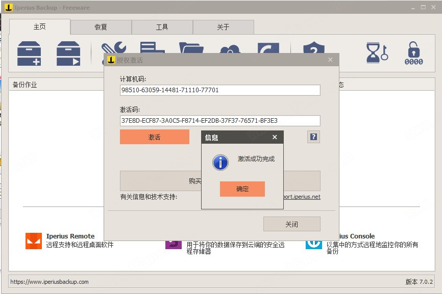Click the purple storage logo icon

pyautogui.click(x=174, y=245)
